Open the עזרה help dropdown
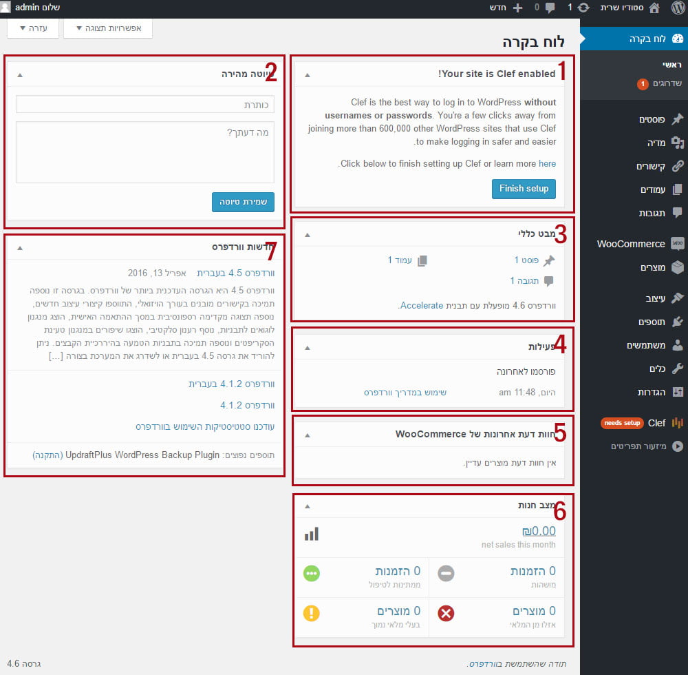688x675 pixels. 33,28
